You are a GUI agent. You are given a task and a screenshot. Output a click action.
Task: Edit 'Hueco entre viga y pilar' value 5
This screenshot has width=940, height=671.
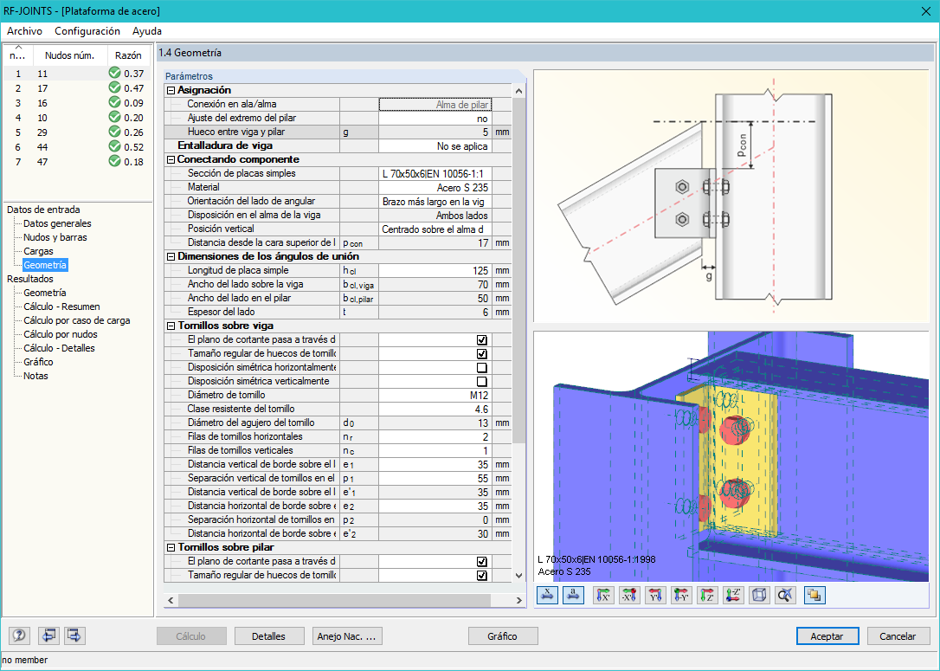pos(435,132)
